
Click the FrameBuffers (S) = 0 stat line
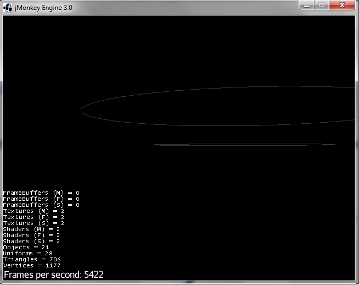[41, 205]
